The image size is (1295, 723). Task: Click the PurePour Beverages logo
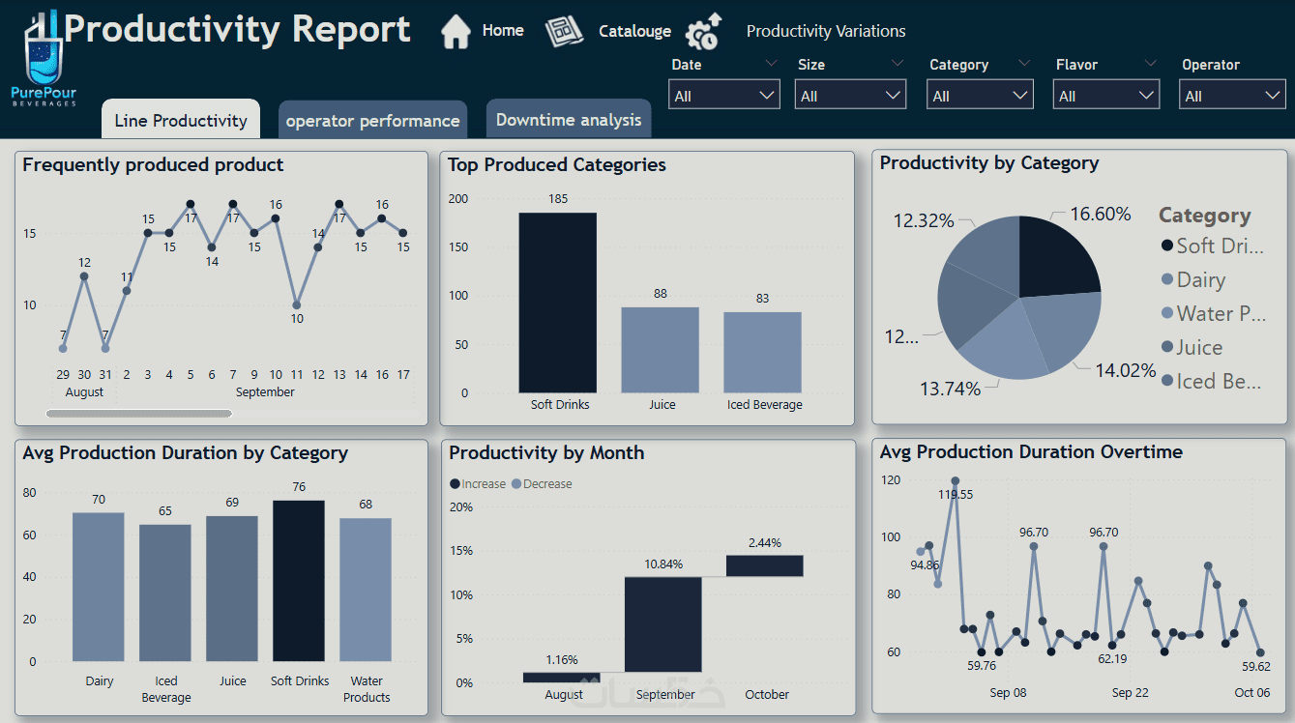click(x=44, y=60)
